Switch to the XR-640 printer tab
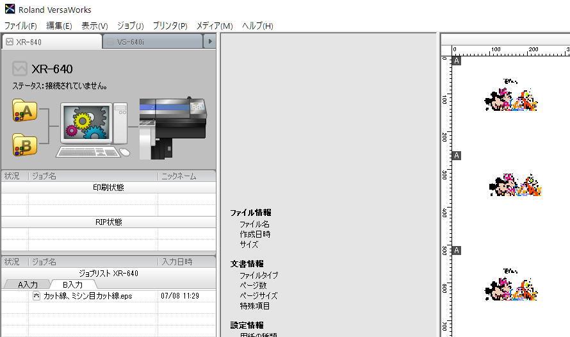 pos(52,42)
